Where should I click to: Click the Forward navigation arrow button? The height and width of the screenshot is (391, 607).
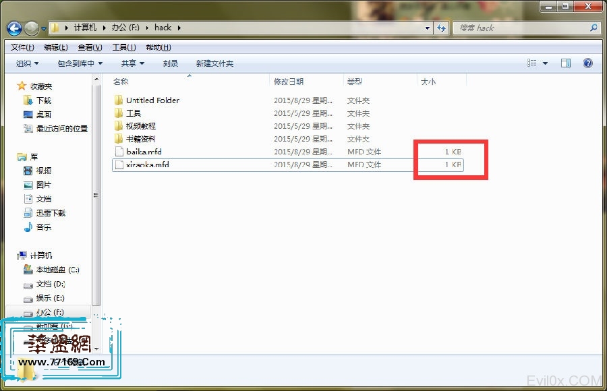pyautogui.click(x=32, y=28)
